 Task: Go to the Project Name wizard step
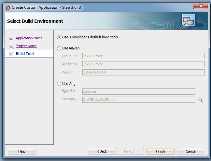click(26, 46)
